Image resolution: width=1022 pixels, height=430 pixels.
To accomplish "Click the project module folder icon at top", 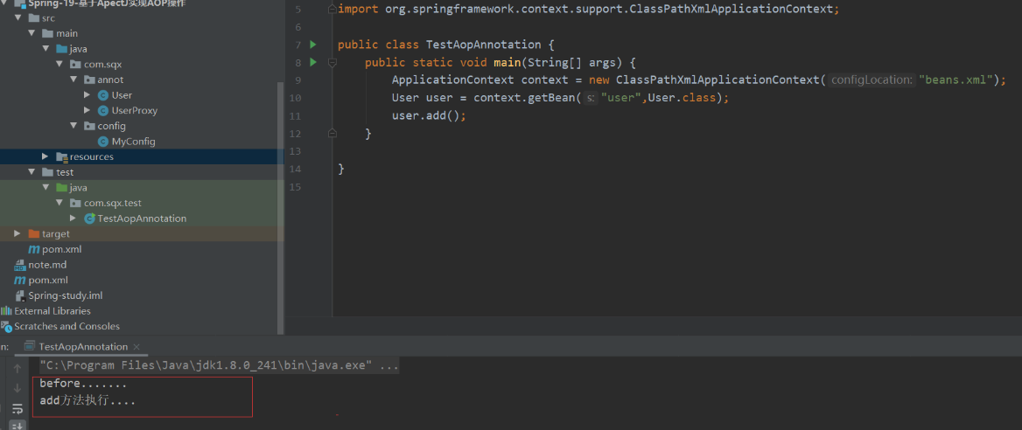I will [x=20, y=3].
